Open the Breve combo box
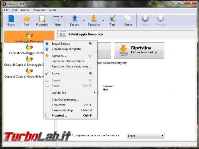 (x=145, y=136)
